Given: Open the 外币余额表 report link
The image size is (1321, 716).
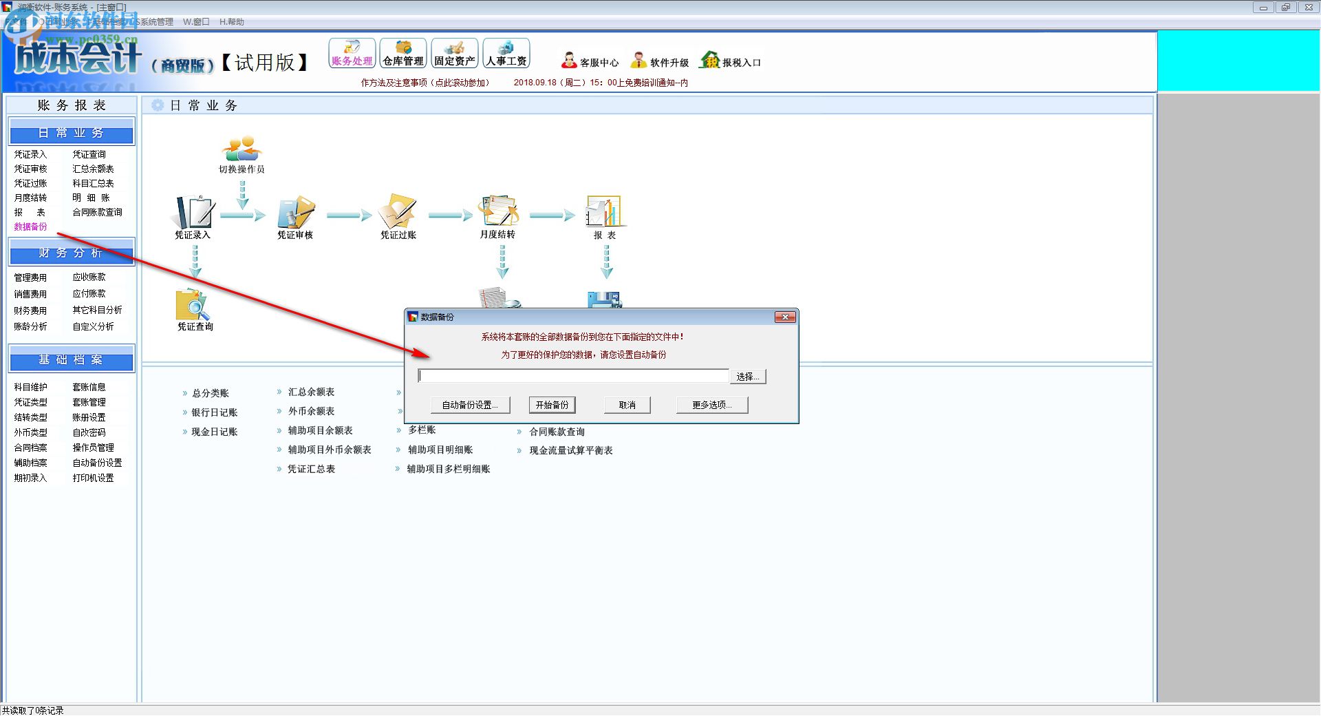Looking at the screenshot, I should pos(312,411).
